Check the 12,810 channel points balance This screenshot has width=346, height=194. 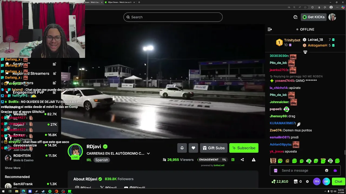click(280, 182)
